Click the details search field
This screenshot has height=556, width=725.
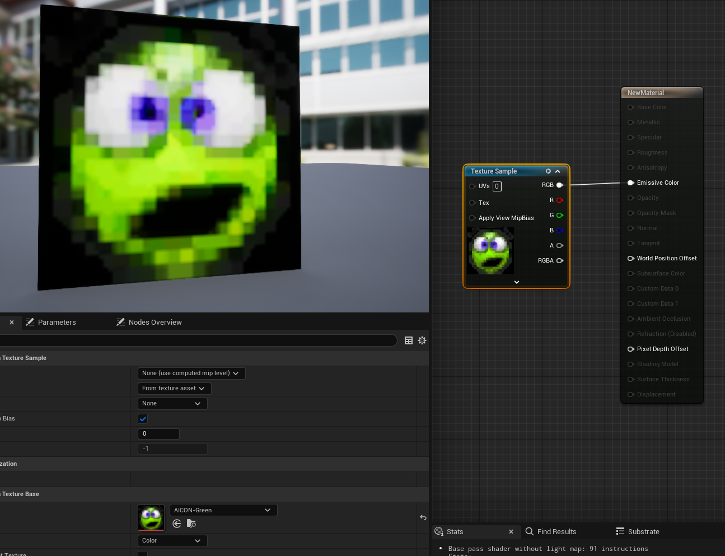click(198, 340)
